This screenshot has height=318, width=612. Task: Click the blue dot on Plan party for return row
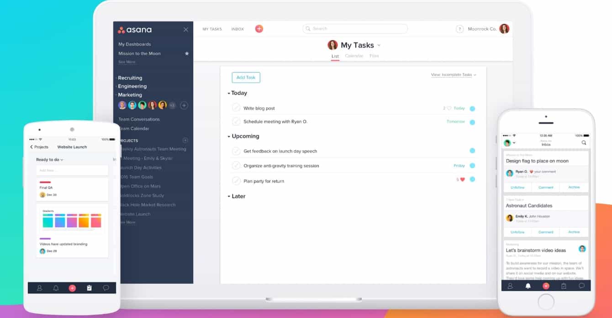[472, 179]
